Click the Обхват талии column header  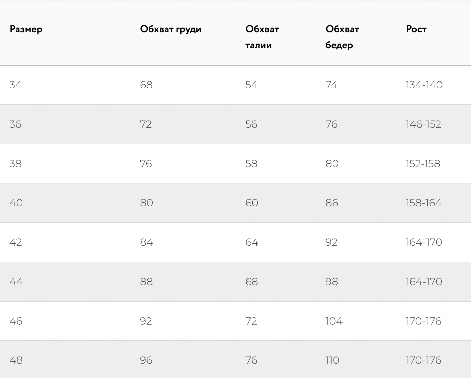tap(262, 37)
